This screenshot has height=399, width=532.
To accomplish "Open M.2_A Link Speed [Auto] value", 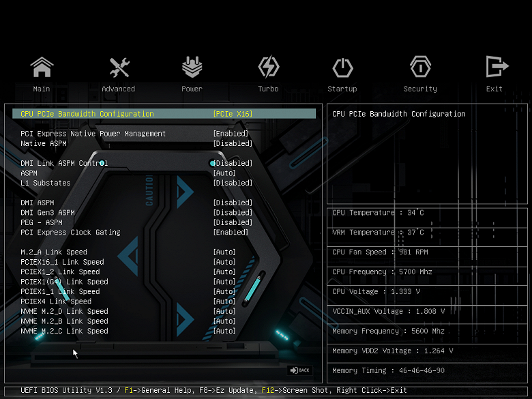I will tap(224, 252).
